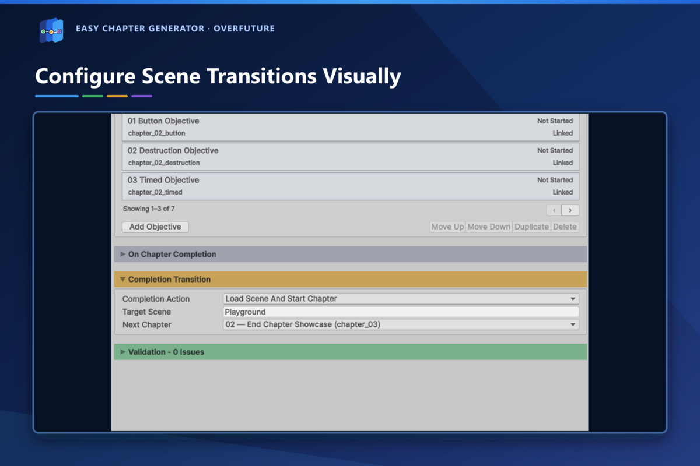The width and height of the screenshot is (700, 466).
Task: Click the Completion Action label
Action: [156, 299]
